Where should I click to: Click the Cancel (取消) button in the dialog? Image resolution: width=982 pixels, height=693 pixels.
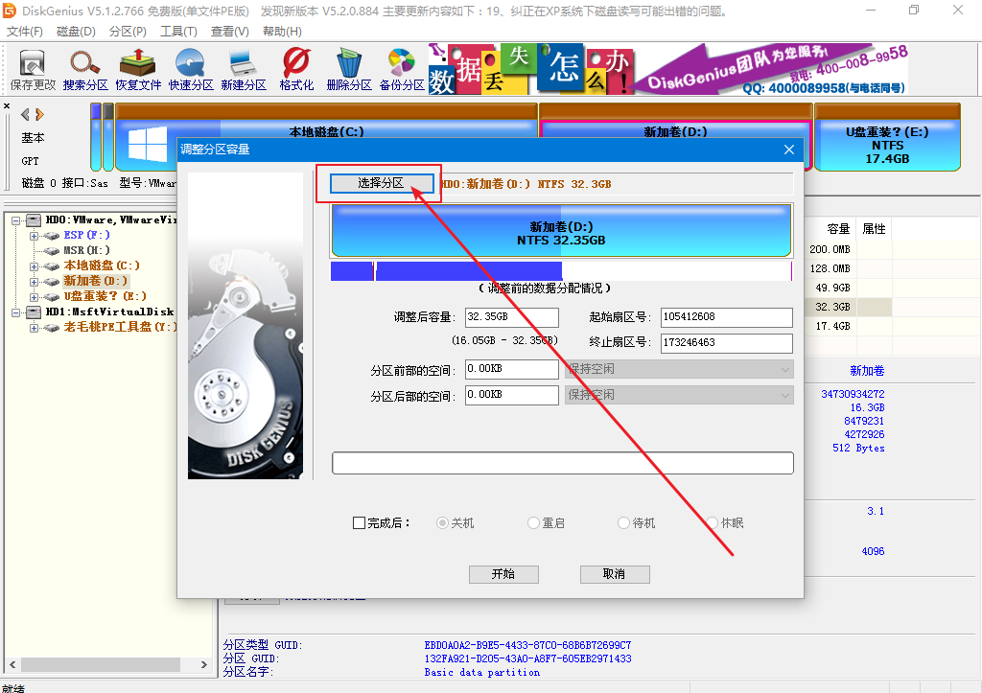point(615,574)
